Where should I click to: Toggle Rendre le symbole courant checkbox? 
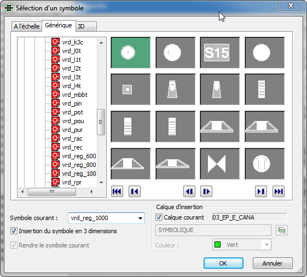click(x=14, y=245)
